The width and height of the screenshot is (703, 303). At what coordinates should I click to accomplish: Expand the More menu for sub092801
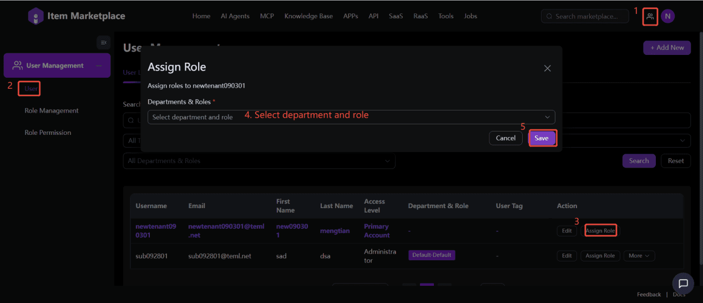coord(639,256)
